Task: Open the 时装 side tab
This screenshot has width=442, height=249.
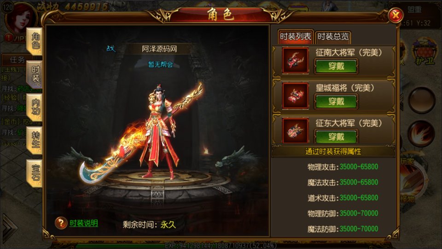Action: (x=35, y=74)
